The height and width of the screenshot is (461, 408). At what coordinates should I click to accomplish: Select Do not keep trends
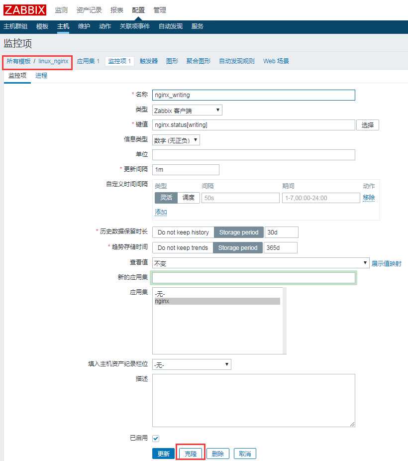pyautogui.click(x=183, y=248)
